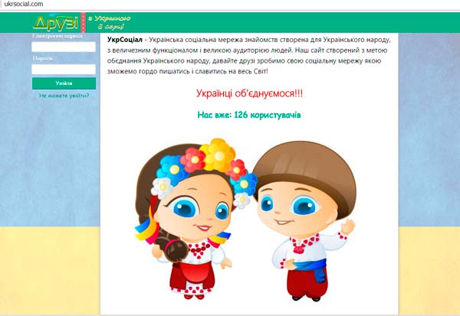Click the 'Пароль' field label
The image size is (460, 316).
pos(43,58)
